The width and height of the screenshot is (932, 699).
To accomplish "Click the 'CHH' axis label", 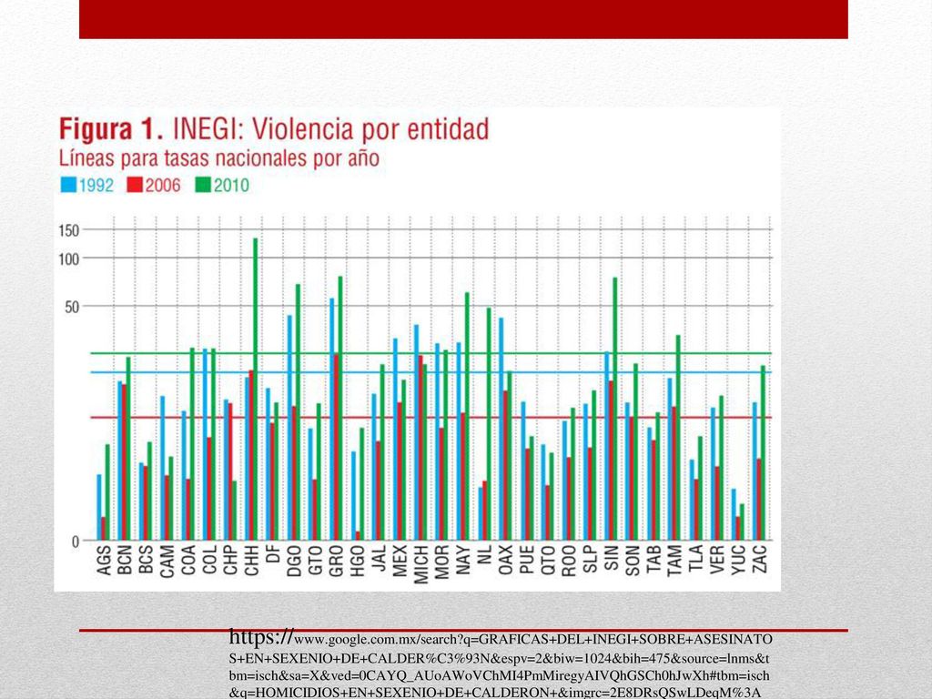I will pos(252,561).
